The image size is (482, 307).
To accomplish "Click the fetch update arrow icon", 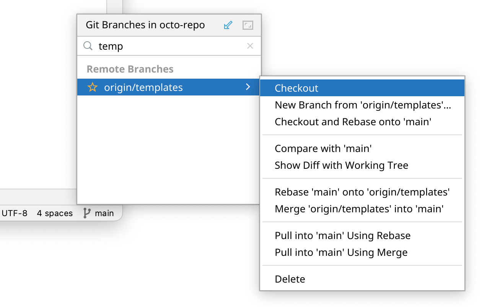I will click(228, 26).
